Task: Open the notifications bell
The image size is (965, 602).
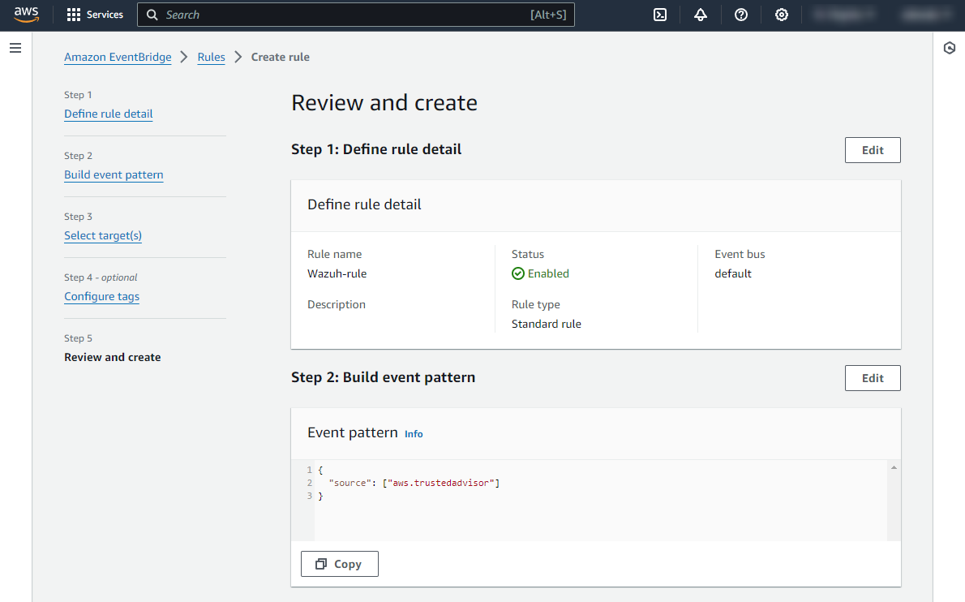Action: point(701,15)
